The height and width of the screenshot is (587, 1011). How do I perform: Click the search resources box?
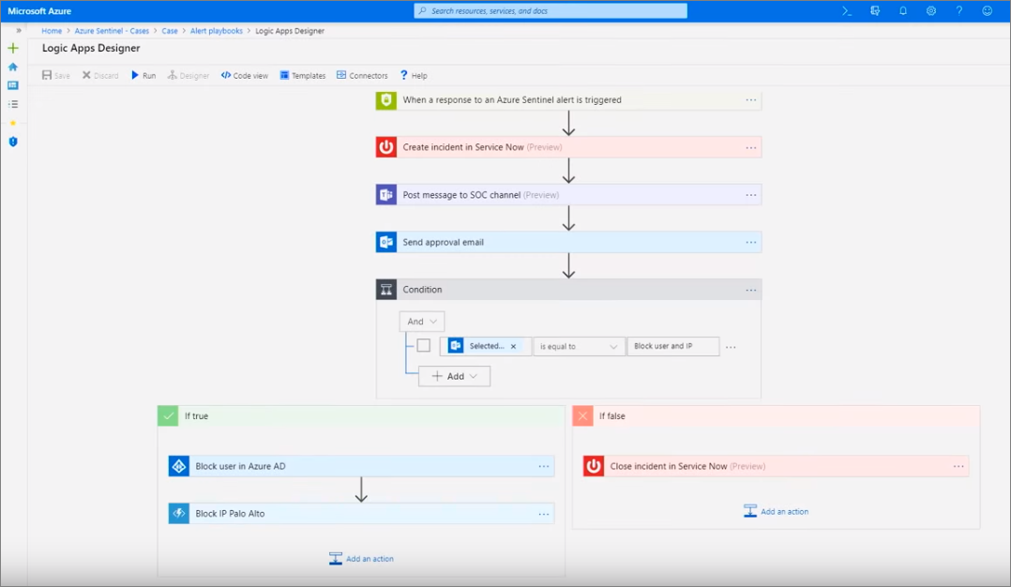tap(551, 11)
